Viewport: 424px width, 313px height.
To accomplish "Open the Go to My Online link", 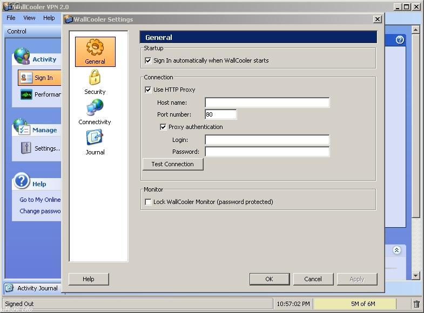I will 40,200.
